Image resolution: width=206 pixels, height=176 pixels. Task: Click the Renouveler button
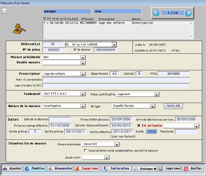point(60,169)
